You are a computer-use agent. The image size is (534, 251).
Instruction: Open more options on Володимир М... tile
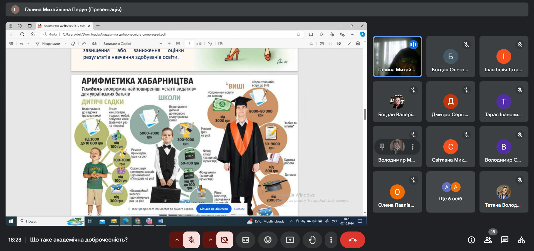pos(412,147)
